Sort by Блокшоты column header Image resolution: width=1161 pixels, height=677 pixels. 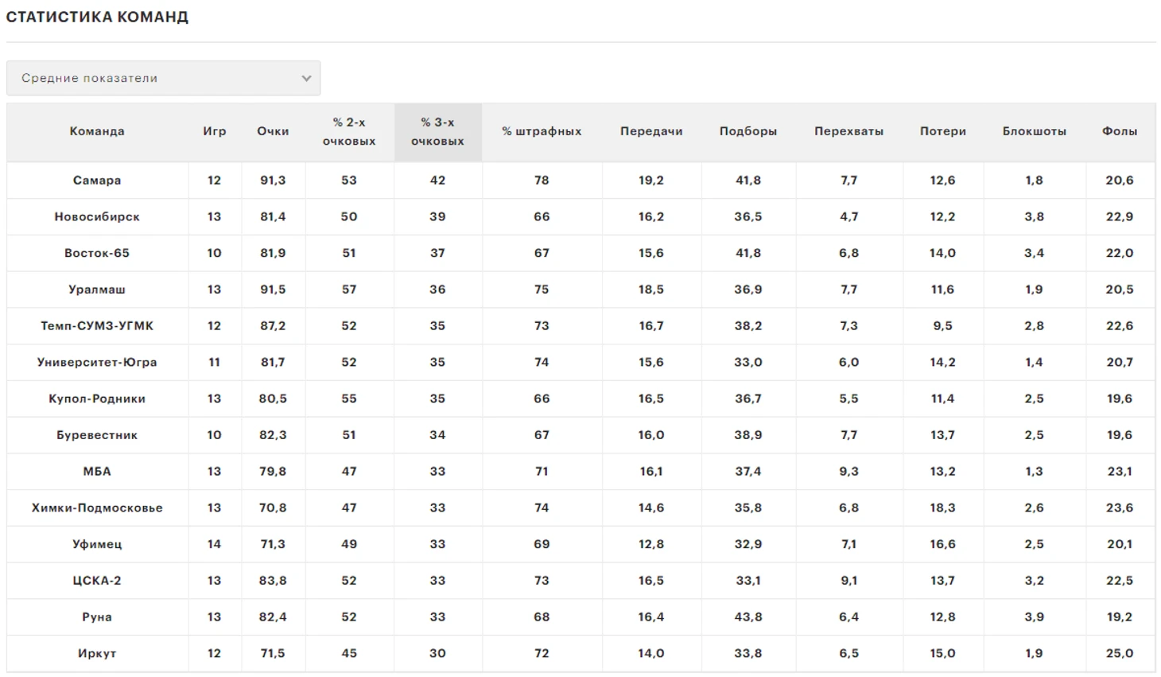1035,131
